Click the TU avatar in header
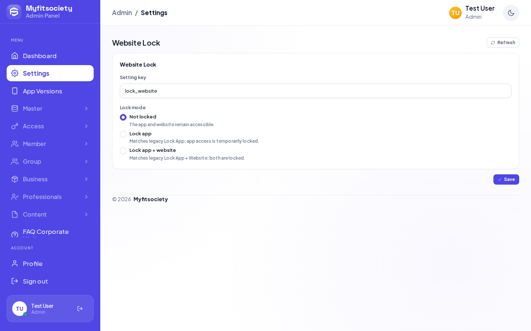The width and height of the screenshot is (531, 331). [455, 13]
